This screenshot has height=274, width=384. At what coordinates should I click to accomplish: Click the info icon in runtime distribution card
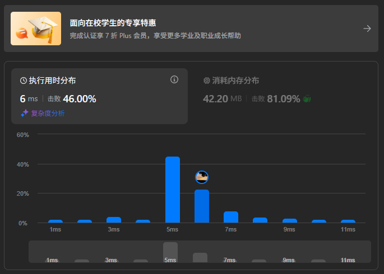174,79
